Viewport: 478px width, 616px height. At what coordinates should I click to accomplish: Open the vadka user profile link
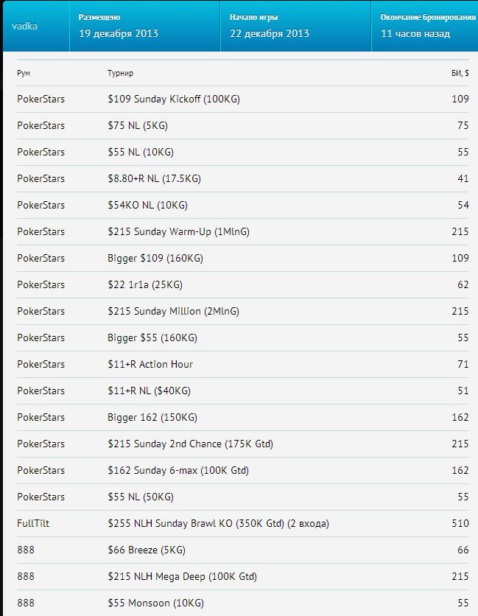pos(25,27)
